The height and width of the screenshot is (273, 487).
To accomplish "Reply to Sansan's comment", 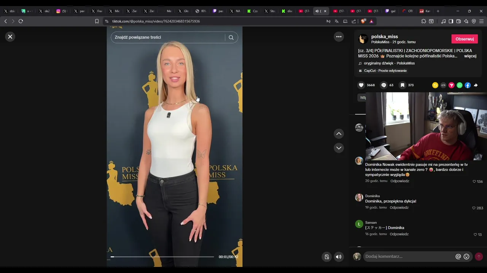I will pos(399,234).
